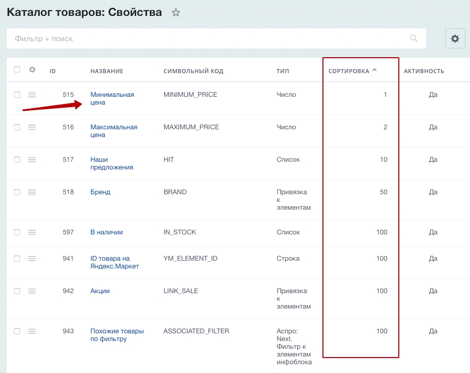Screen dimensions: 470x373
Task: Check the box for Максимальная цена row
Action: click(17, 127)
